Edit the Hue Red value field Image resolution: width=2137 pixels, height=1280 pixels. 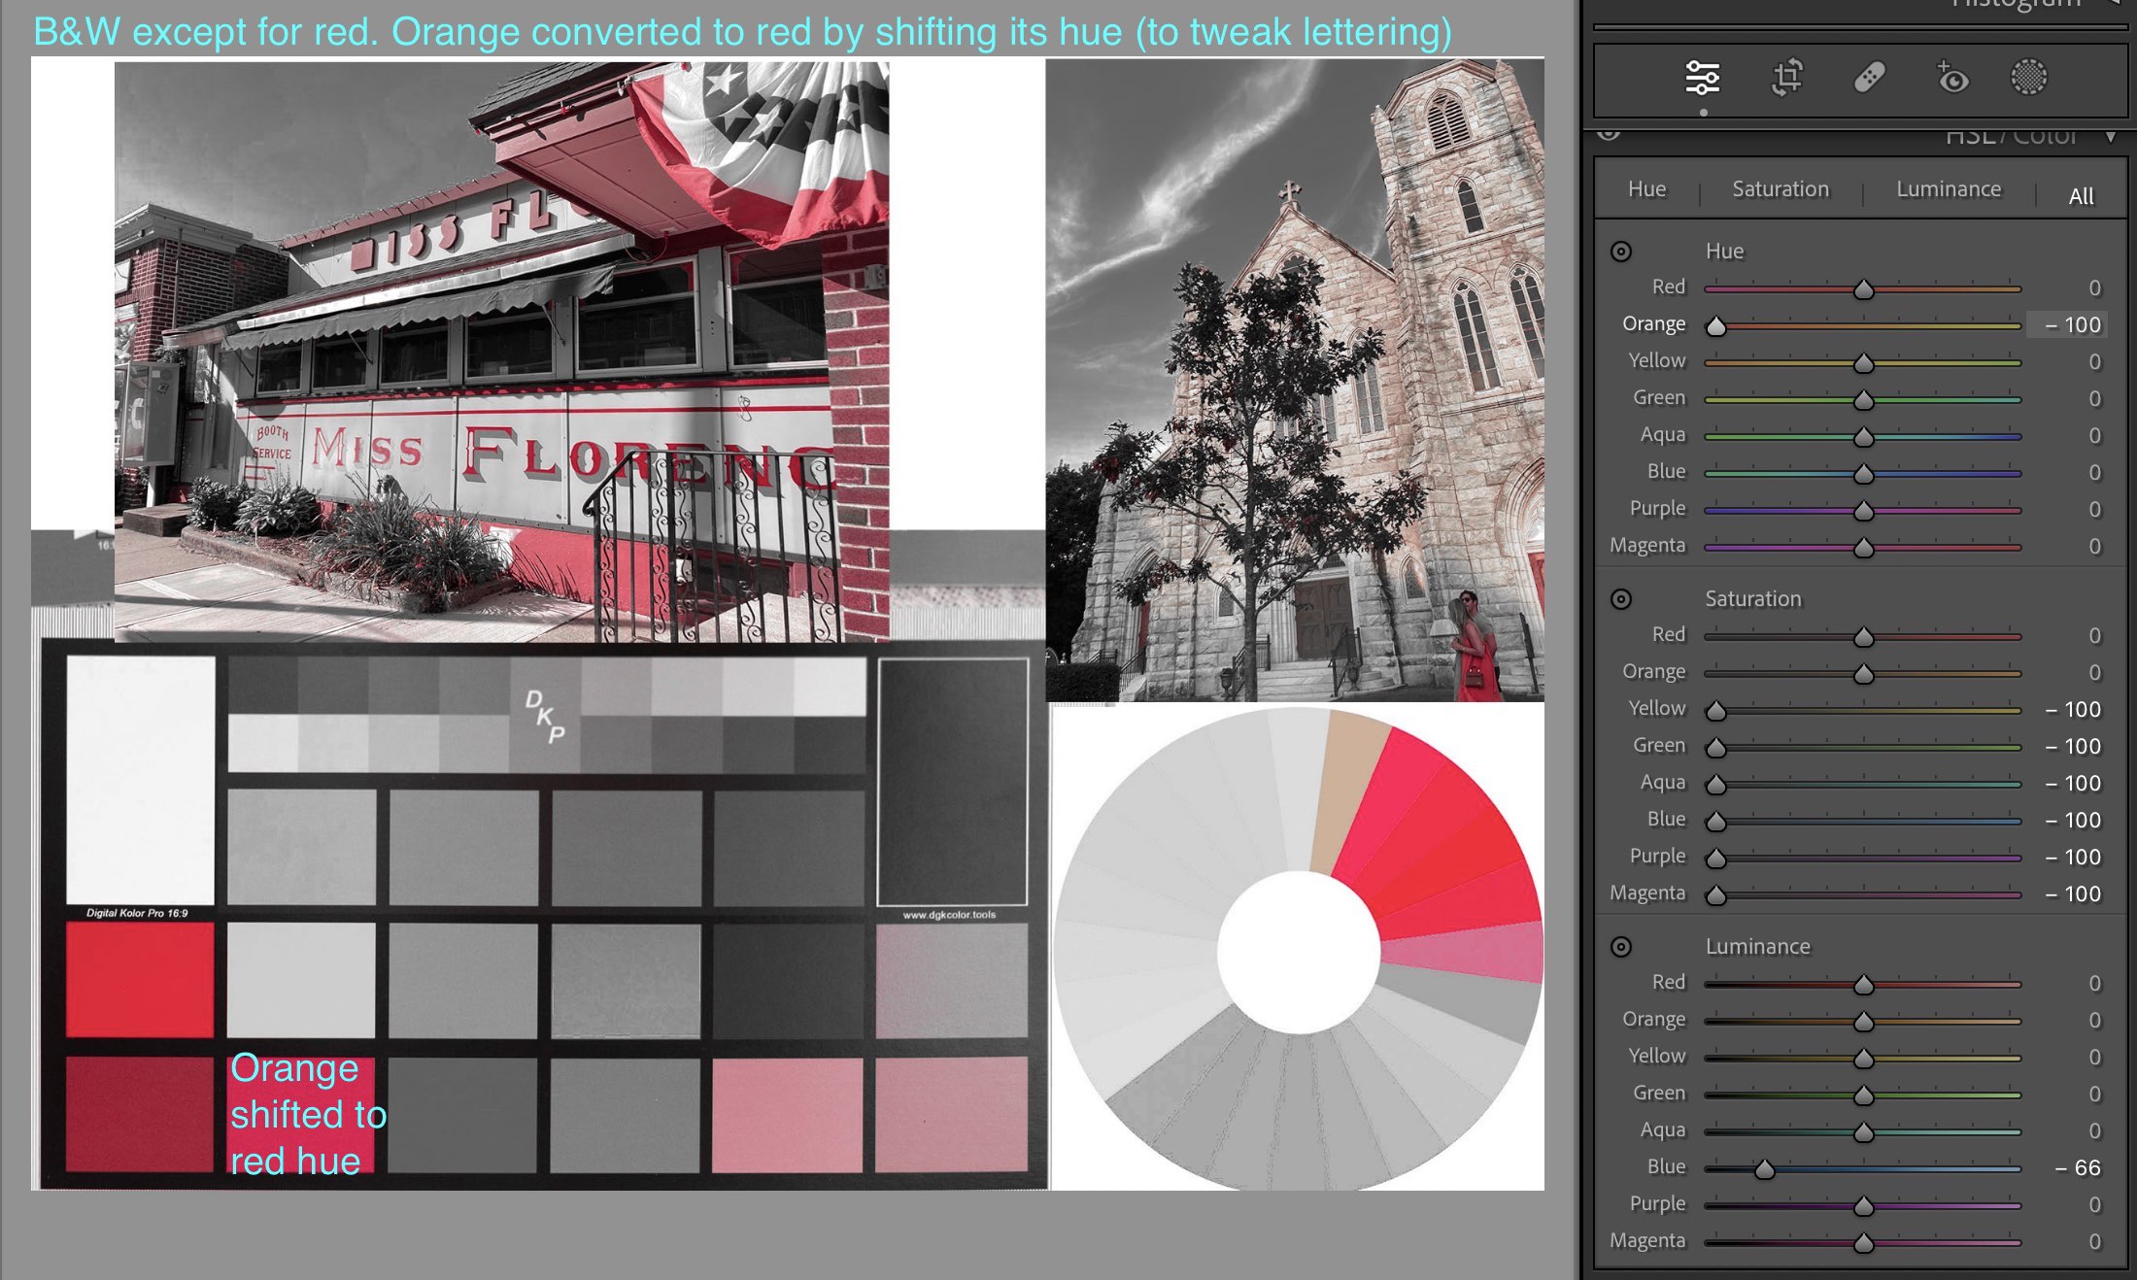coord(2094,287)
